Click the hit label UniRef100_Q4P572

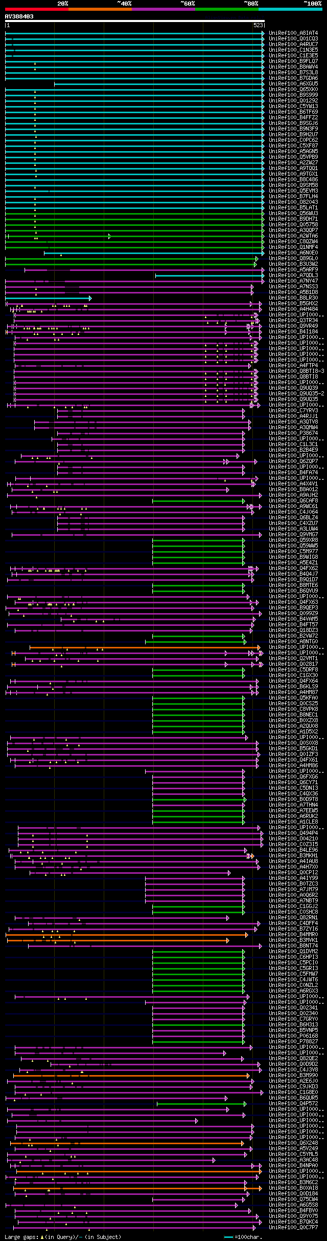(x=293, y=1104)
